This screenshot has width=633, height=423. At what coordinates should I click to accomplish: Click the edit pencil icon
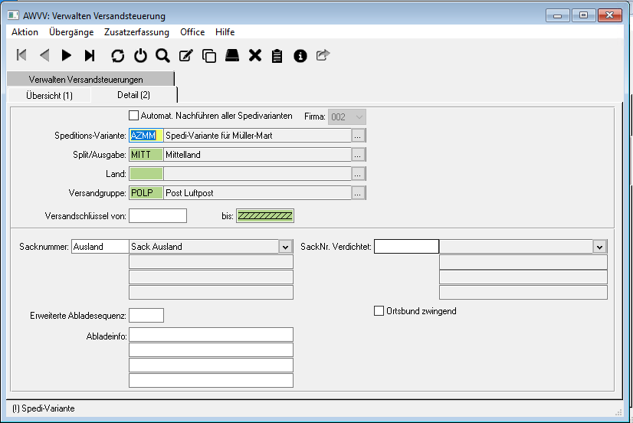(185, 55)
